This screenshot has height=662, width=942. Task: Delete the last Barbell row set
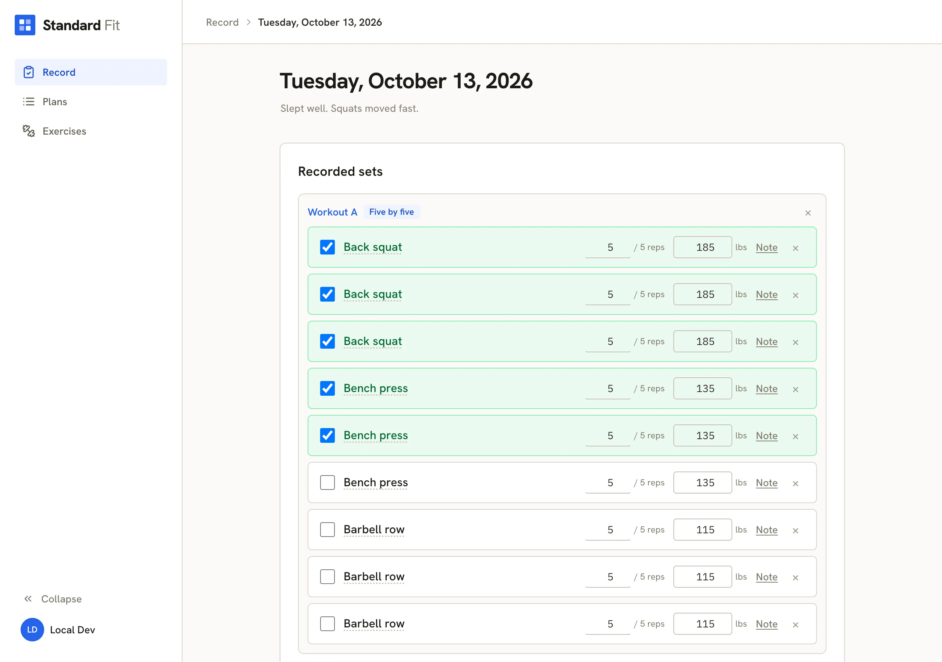(x=796, y=625)
